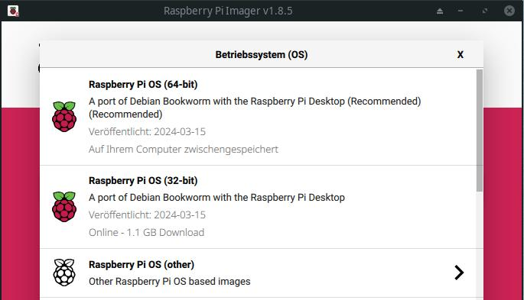
Task: Click the red raspberry icon for 32-bit OS
Action: [64, 207]
